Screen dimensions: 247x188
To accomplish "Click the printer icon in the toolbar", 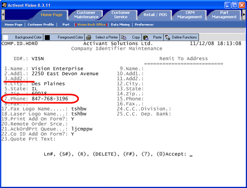I will pyautogui.click(x=89, y=37).
